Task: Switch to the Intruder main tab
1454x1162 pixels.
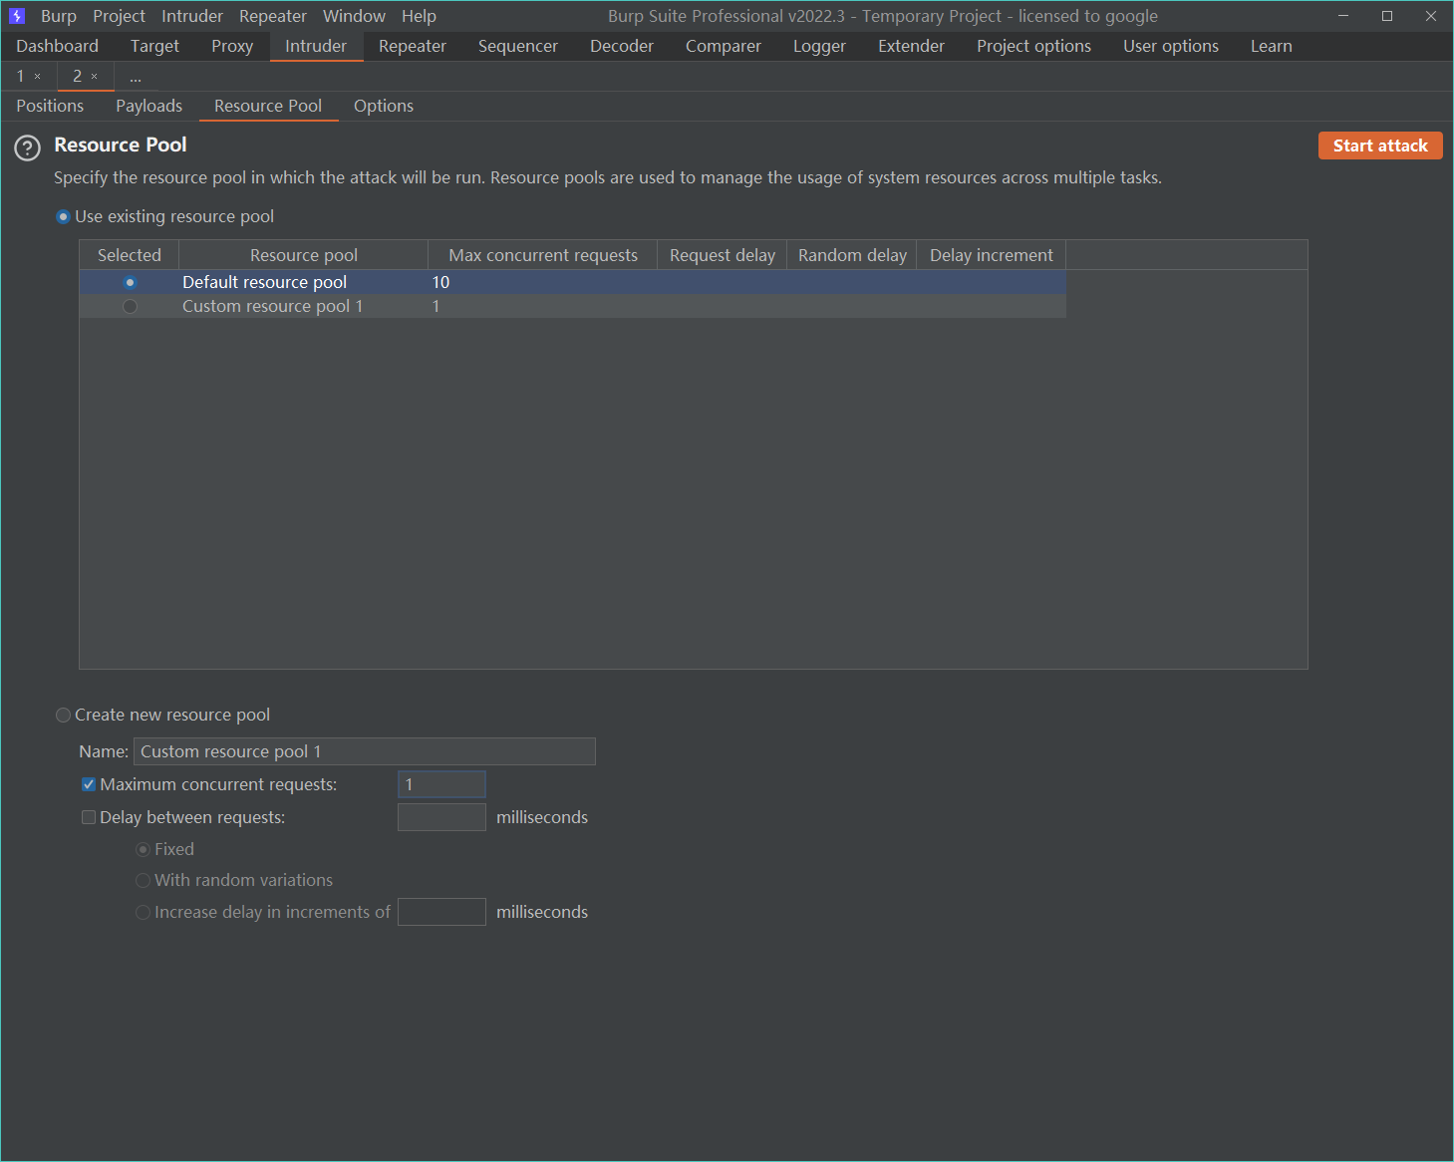Action: click(x=316, y=46)
